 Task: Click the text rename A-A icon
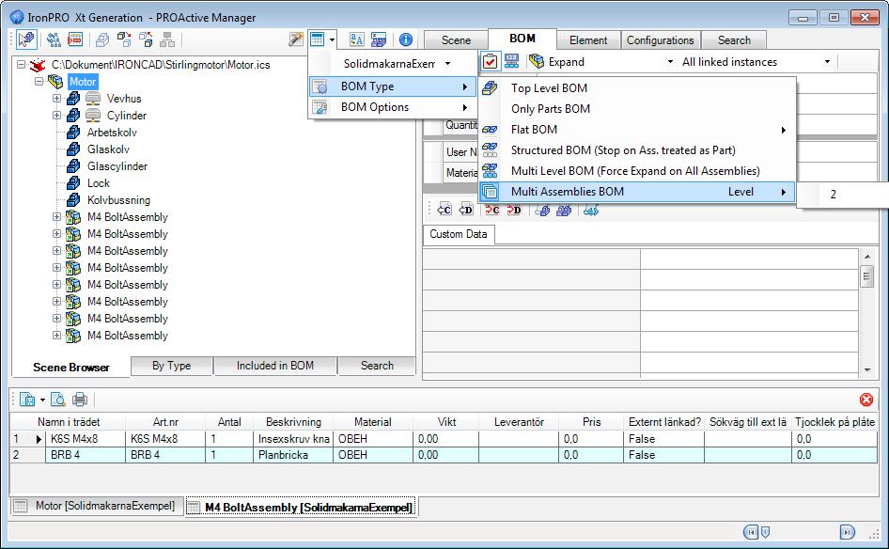click(356, 39)
